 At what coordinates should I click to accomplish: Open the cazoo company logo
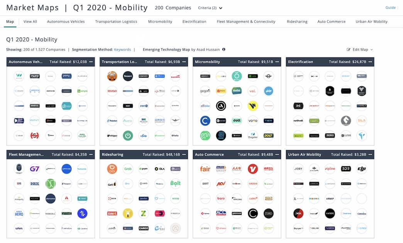point(252,184)
